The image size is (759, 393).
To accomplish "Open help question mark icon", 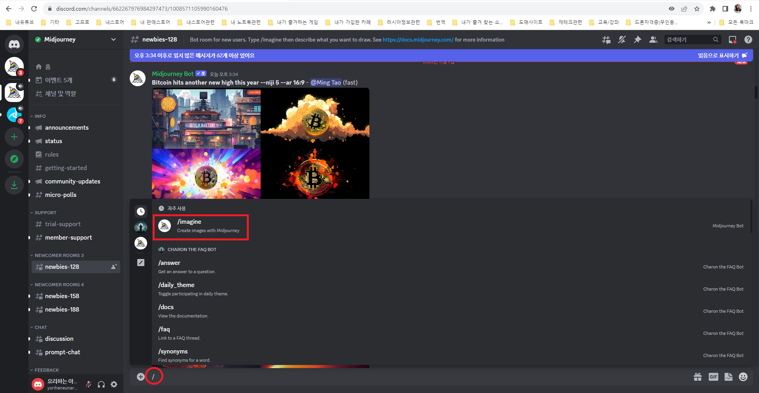I will (748, 40).
